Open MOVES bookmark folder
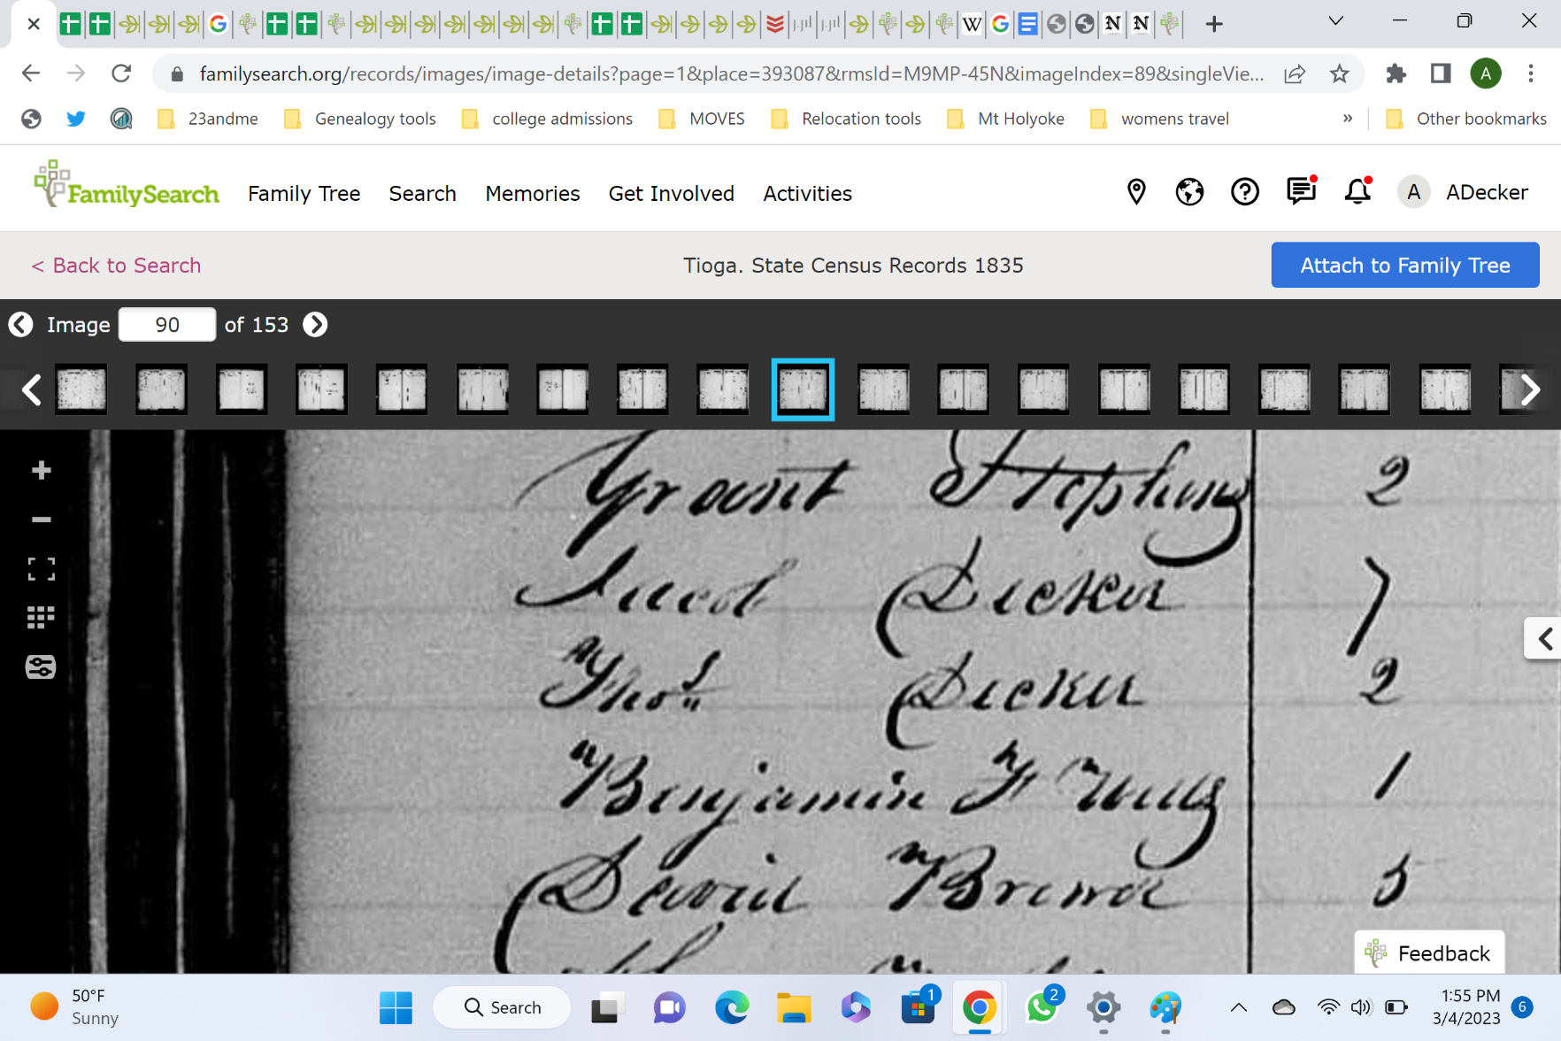Viewport: 1561px width, 1041px height. pos(703,119)
